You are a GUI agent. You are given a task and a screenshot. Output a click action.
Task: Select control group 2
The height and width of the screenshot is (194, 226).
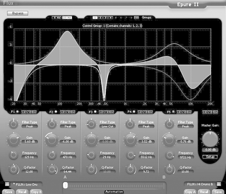click(100, 18)
